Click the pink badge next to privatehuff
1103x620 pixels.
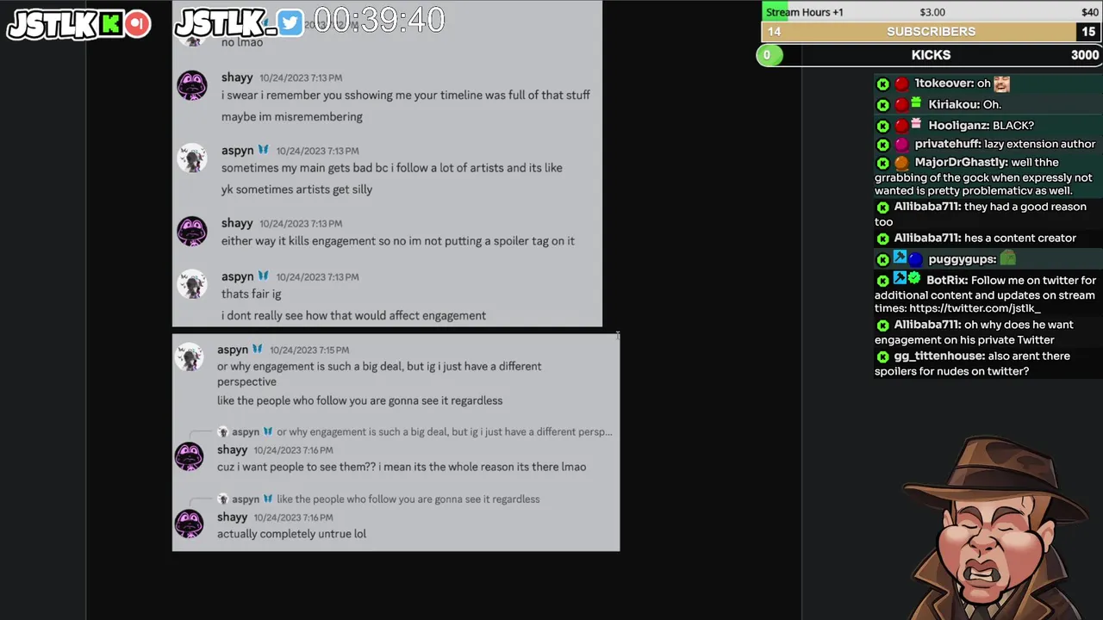point(901,145)
